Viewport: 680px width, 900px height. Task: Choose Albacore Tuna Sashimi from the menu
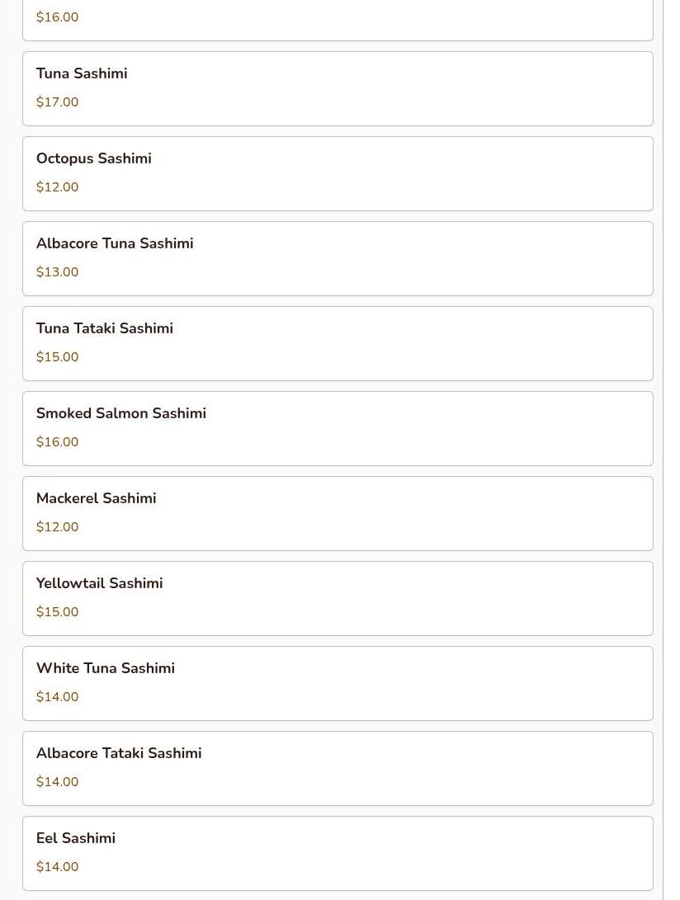pos(338,258)
